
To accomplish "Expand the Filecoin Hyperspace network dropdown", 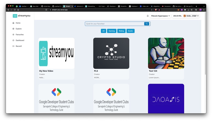I will [160, 16].
